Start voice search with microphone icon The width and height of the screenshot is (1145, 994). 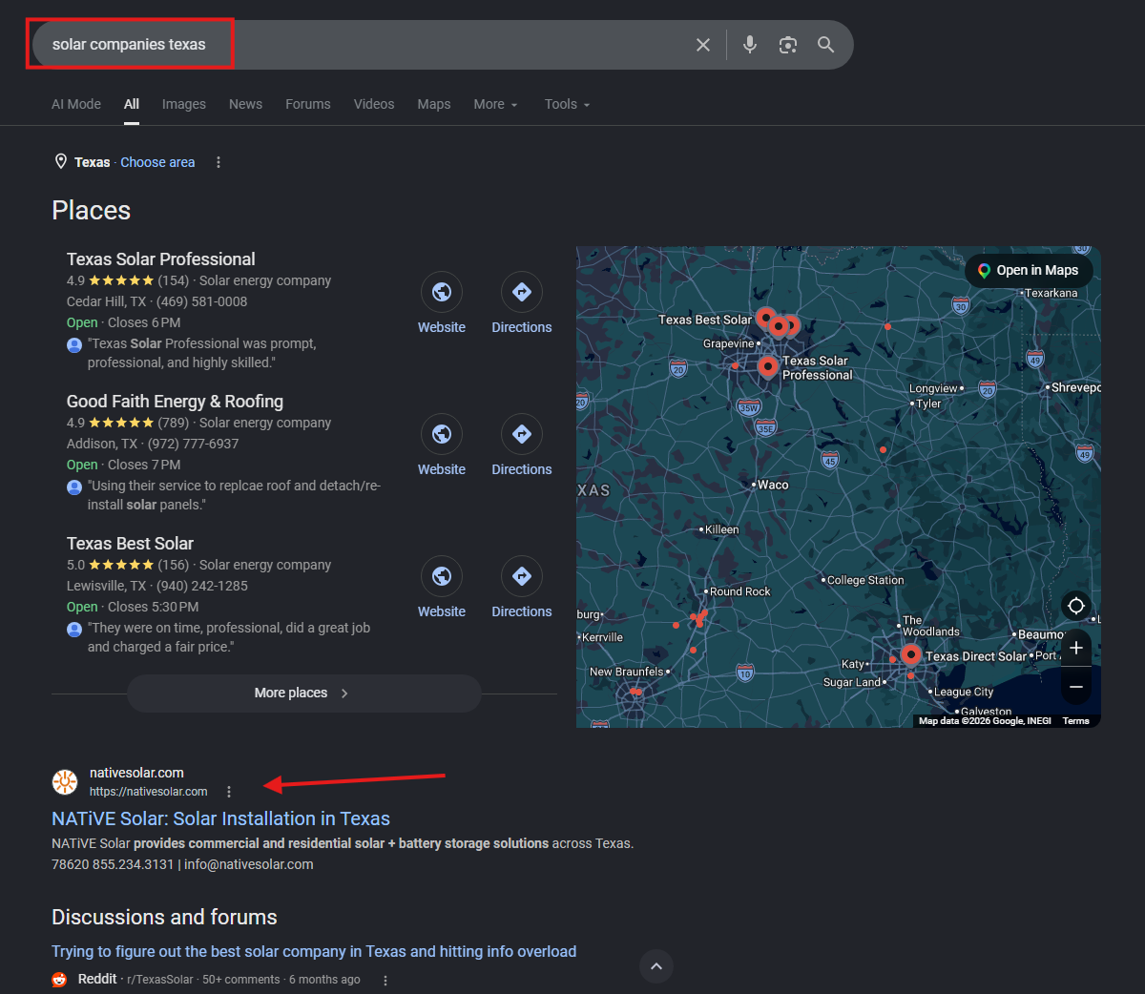pyautogui.click(x=750, y=45)
